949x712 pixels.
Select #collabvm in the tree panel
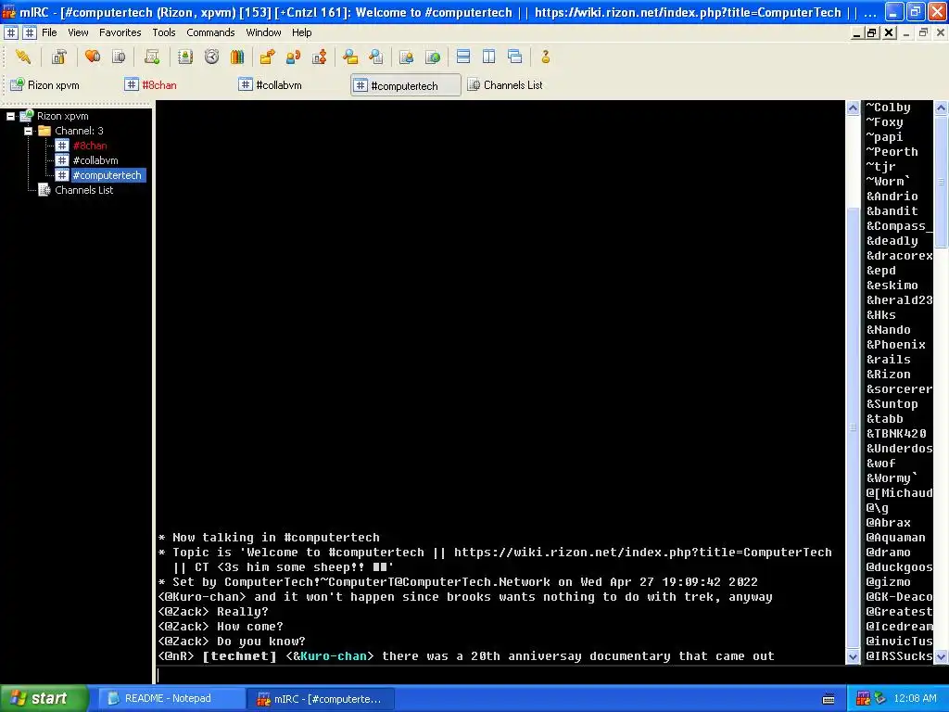95,160
